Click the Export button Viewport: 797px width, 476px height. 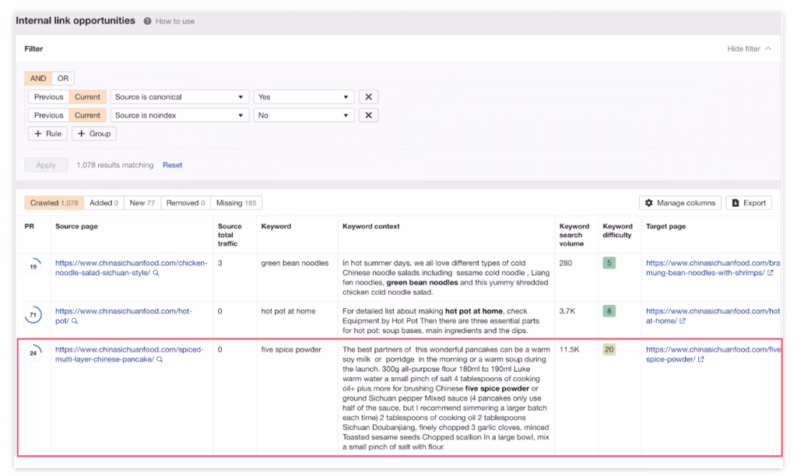pyautogui.click(x=748, y=203)
